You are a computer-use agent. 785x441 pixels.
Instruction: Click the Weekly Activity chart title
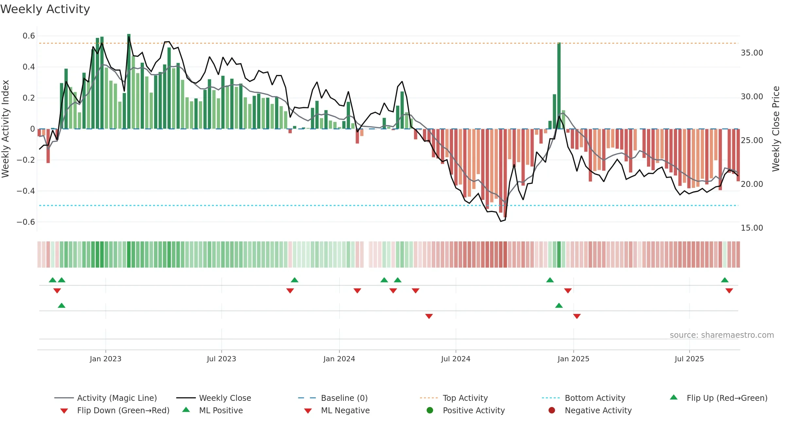click(x=45, y=9)
